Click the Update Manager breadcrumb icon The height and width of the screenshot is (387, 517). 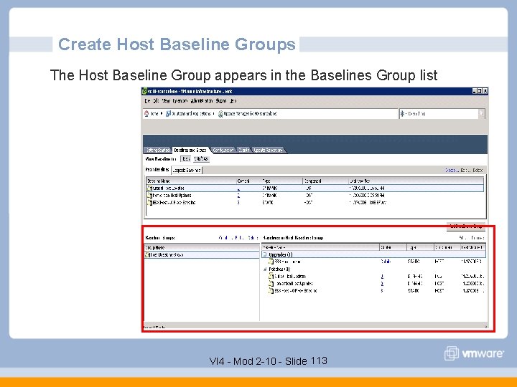tap(220, 113)
